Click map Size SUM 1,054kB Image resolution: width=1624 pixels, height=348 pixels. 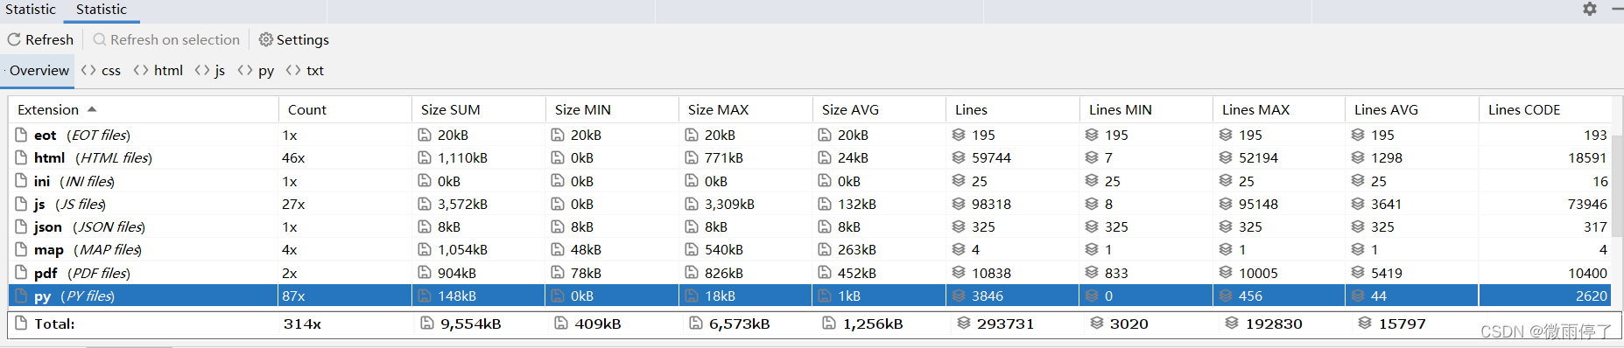[462, 250]
